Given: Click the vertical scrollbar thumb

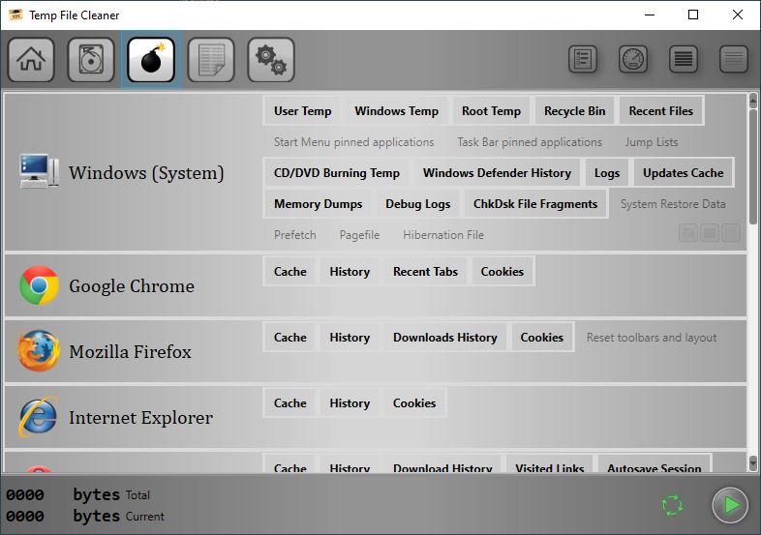Looking at the screenshot, I should [752, 167].
